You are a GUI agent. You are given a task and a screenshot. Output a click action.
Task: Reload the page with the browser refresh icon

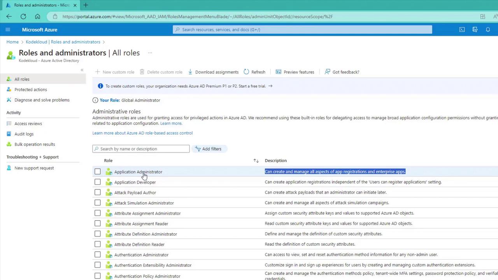pyautogui.click(x=23, y=16)
